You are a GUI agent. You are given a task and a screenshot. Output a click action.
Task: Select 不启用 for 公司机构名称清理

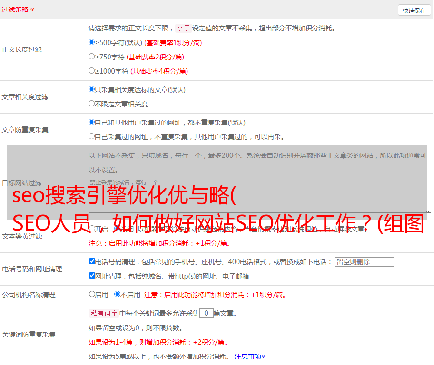(118, 294)
